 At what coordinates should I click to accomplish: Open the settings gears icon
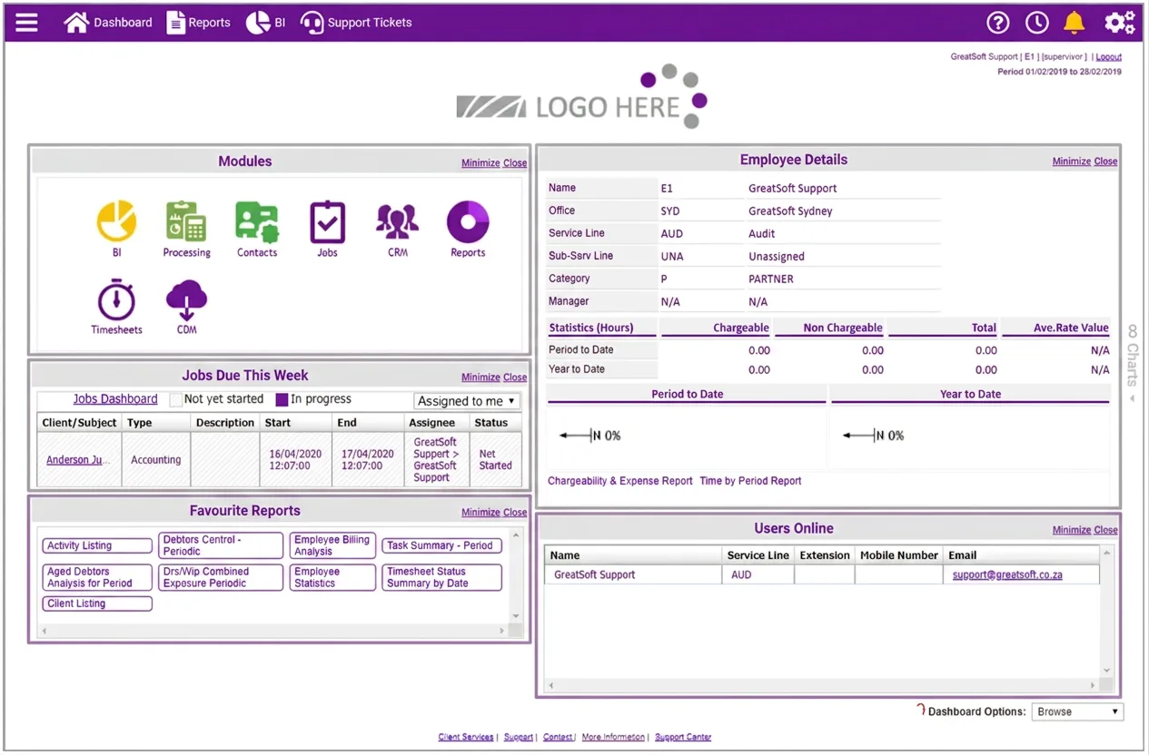1119,23
